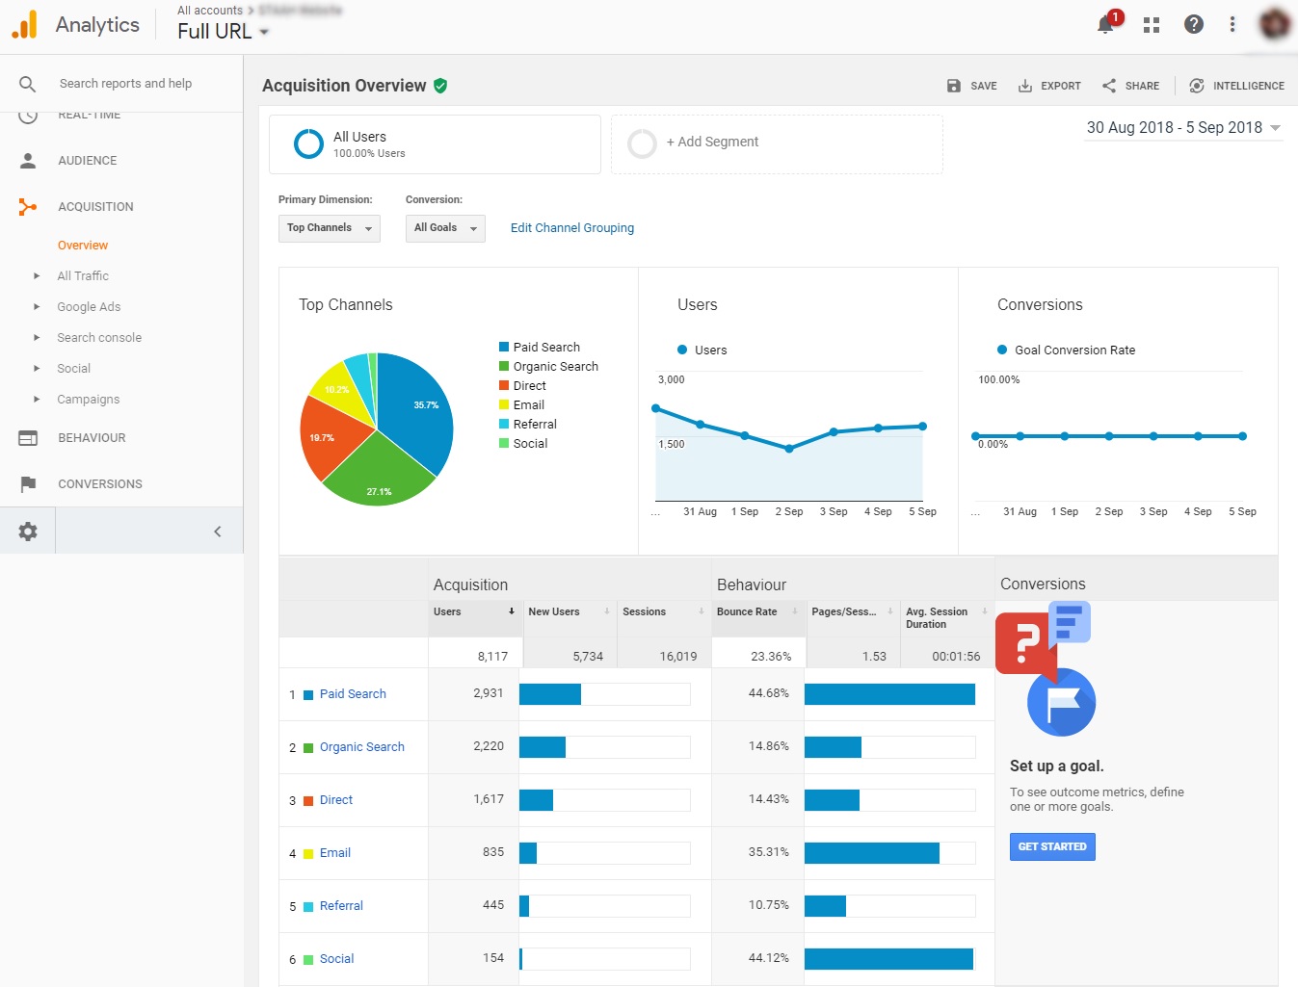Screen dimensions: 1298x987
Task: Open the user account avatar
Action: coord(1274,24)
